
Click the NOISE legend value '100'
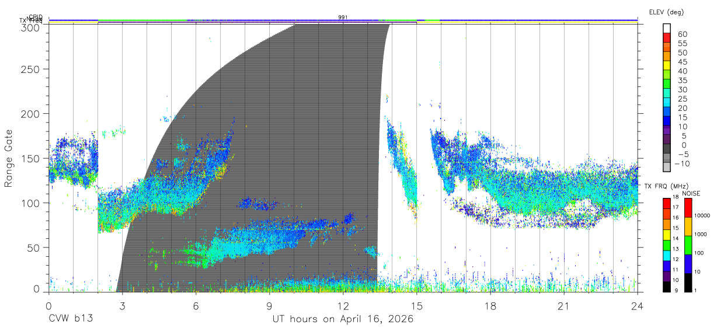tap(699, 253)
